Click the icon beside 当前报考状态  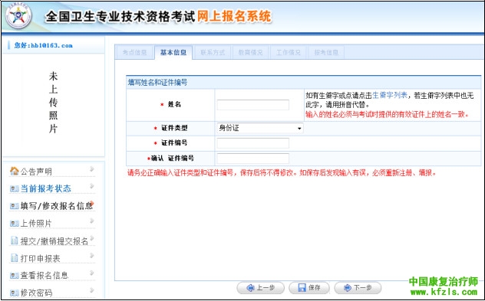coord(15,188)
